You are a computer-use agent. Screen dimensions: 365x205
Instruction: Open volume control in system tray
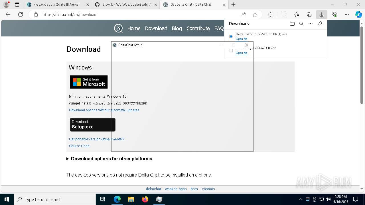(328, 199)
